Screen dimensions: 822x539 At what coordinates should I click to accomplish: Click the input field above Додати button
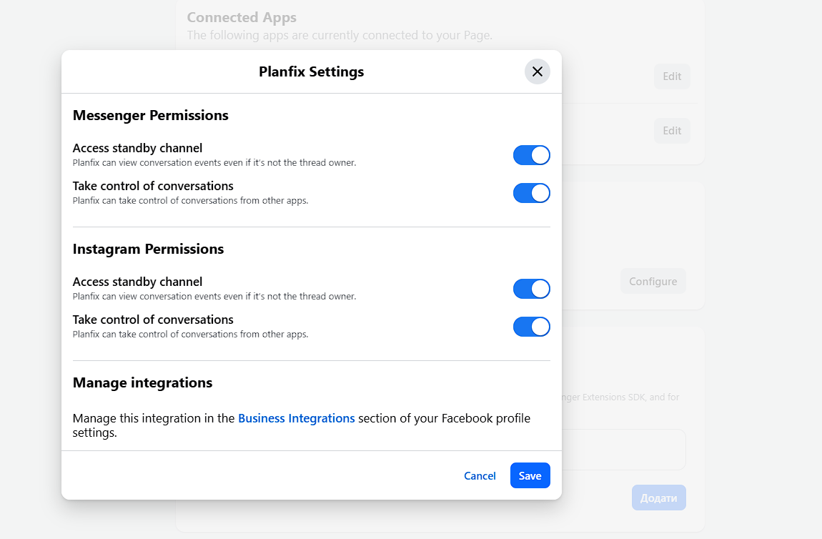point(624,450)
